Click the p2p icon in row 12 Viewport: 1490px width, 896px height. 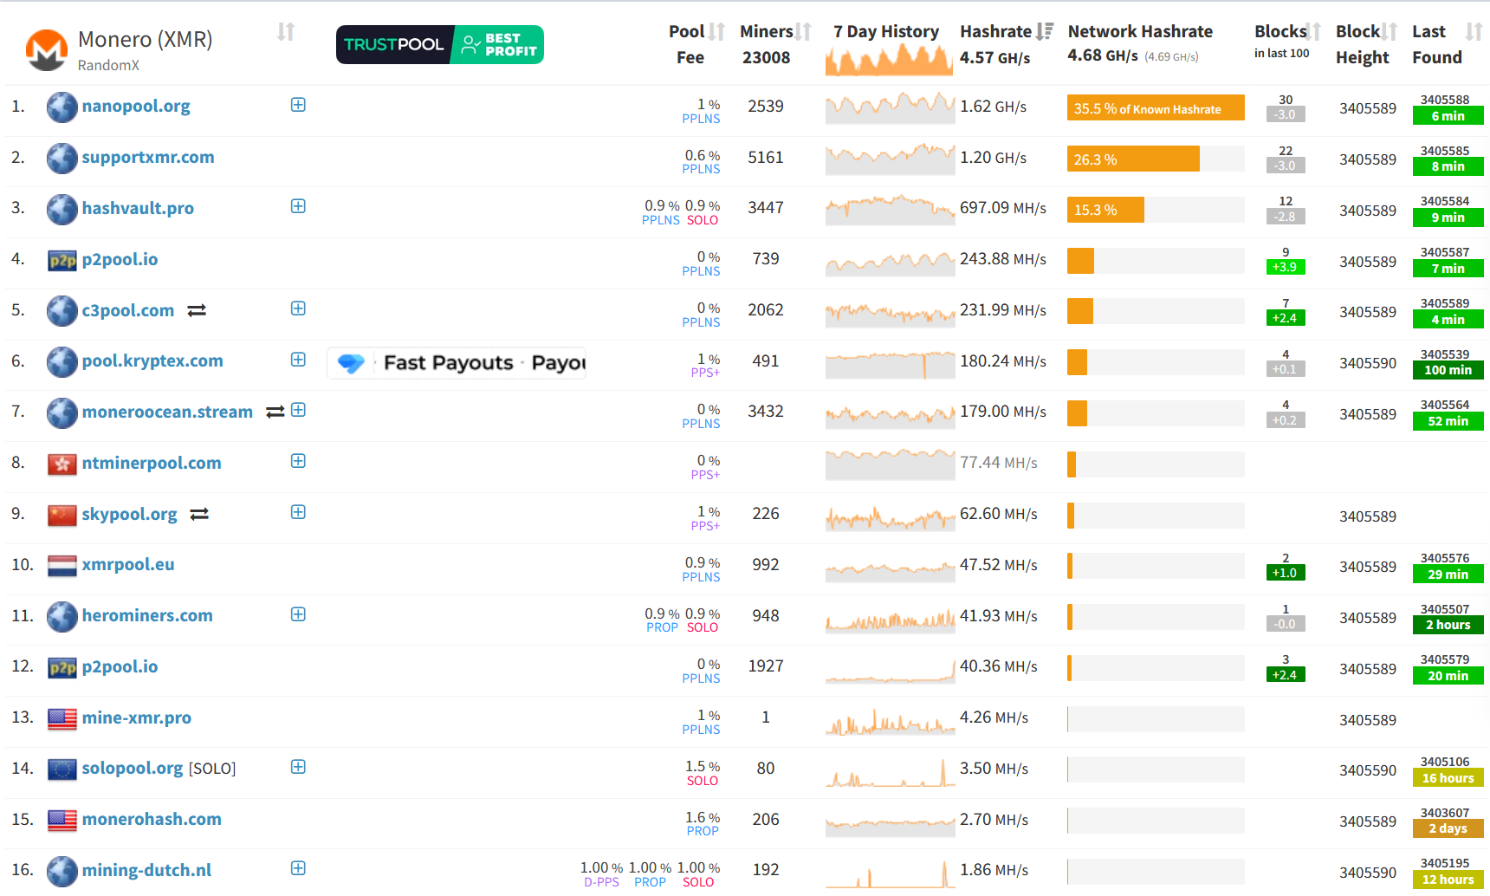pyautogui.click(x=62, y=668)
